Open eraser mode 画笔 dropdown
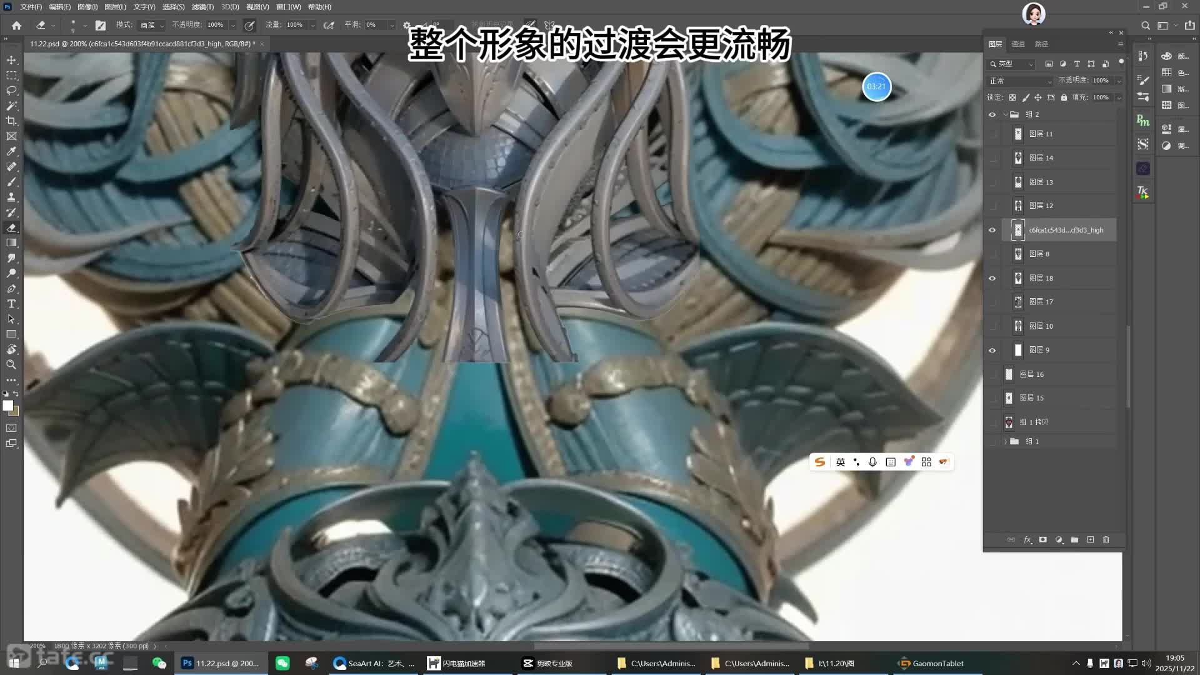This screenshot has height=675, width=1200. tap(152, 25)
